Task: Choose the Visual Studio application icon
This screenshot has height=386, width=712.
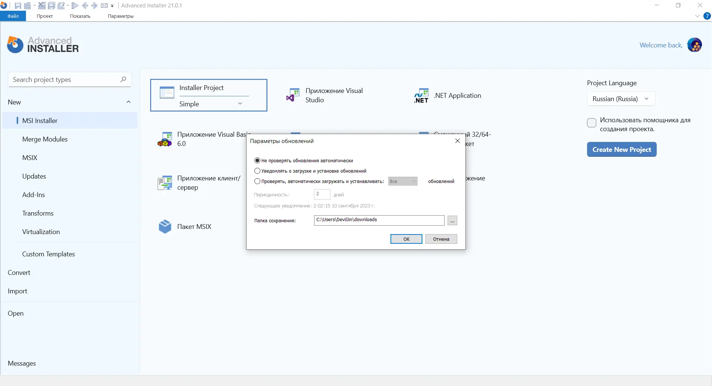Action: [x=293, y=95]
